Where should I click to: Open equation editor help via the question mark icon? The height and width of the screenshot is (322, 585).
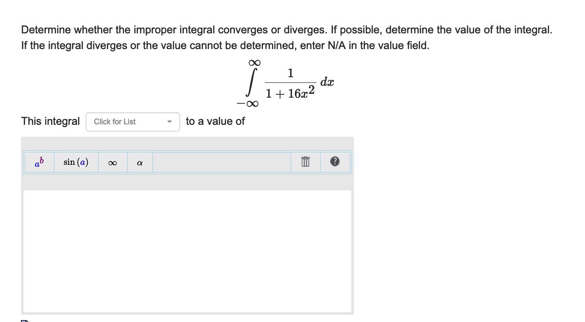335,162
